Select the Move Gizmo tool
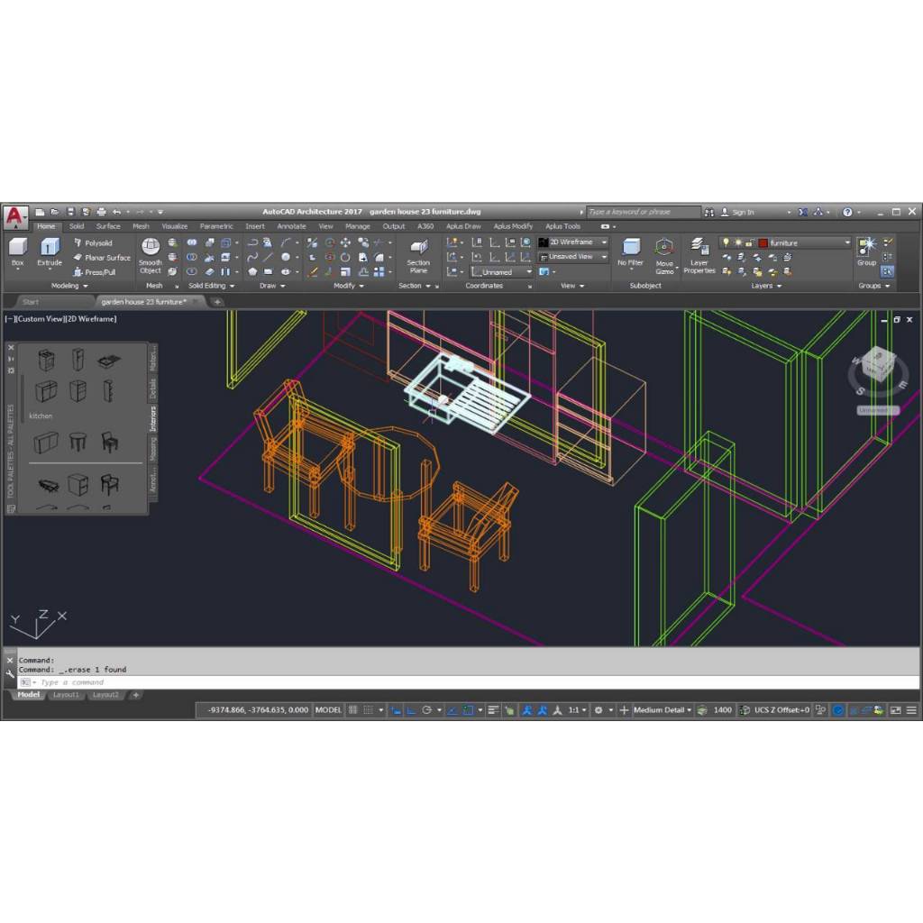Image resolution: width=923 pixels, height=923 pixels. coord(664,255)
